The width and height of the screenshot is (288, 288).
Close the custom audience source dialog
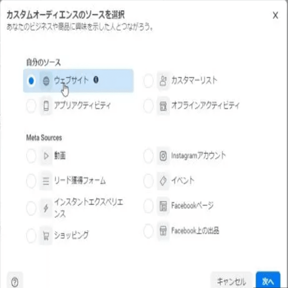coord(275,16)
